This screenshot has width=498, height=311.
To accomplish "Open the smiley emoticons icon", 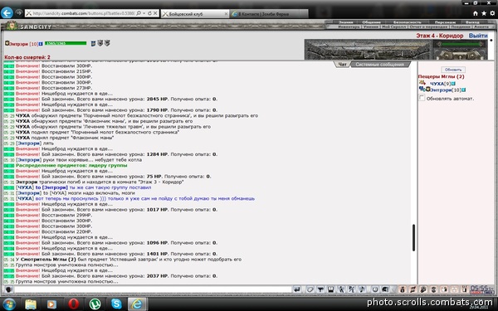I will pos(375,289).
